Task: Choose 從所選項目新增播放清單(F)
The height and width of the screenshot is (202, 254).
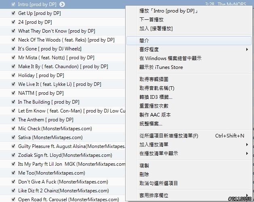Action: [x=189, y=136]
